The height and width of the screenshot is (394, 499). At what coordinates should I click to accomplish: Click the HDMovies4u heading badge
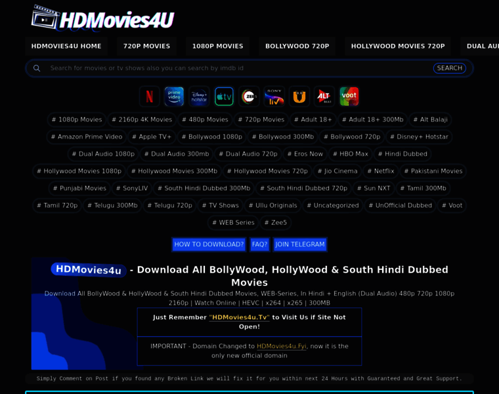click(x=89, y=270)
